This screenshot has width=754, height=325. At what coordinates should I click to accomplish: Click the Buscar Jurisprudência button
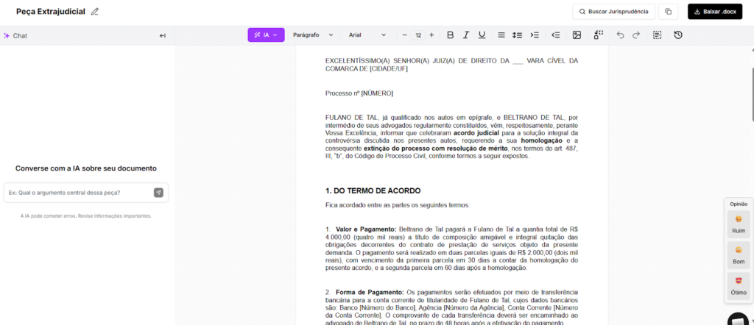click(x=613, y=12)
